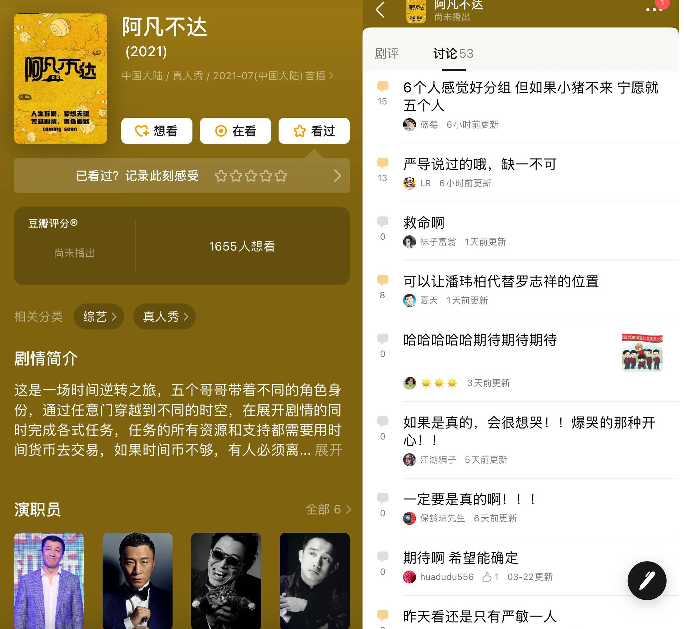Open the thread '期待啊 希望能确定'
This screenshot has width=684, height=629.
pyautogui.click(x=460, y=558)
